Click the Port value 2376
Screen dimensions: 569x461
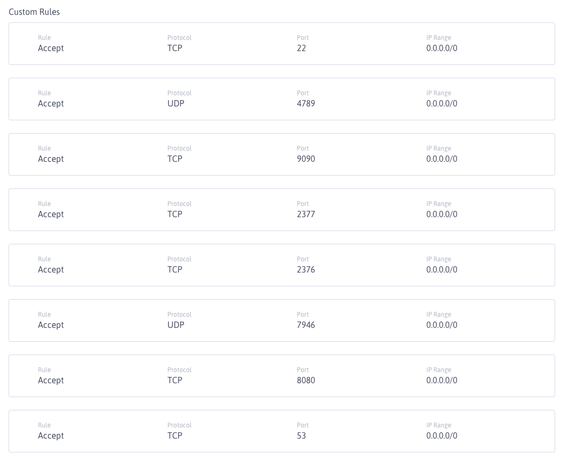pos(306,269)
